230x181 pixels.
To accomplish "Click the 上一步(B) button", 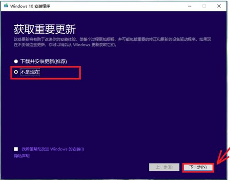I will coord(164,167).
